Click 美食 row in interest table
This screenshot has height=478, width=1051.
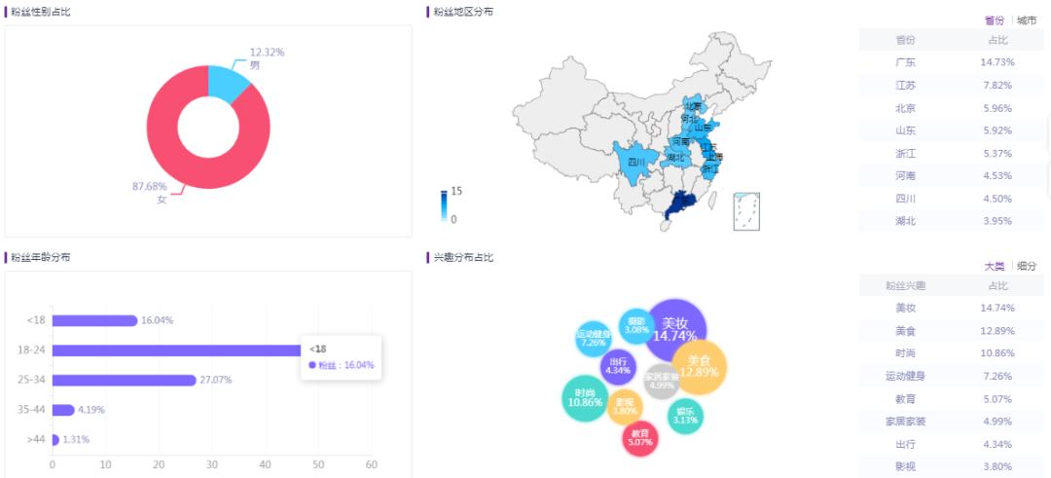click(x=951, y=331)
